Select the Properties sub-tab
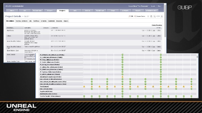 (59, 21)
